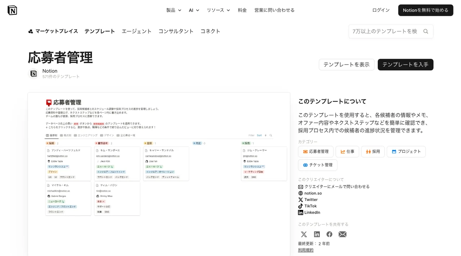Screen dimensions: 461x256
Task: Click テンプレートを入手 button
Action: click(x=406, y=64)
